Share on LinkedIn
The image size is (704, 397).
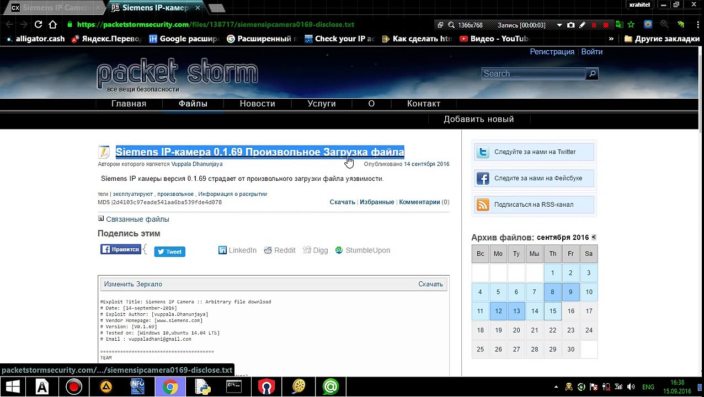point(237,250)
